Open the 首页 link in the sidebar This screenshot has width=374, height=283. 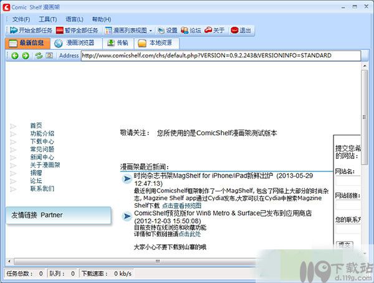(x=36, y=125)
